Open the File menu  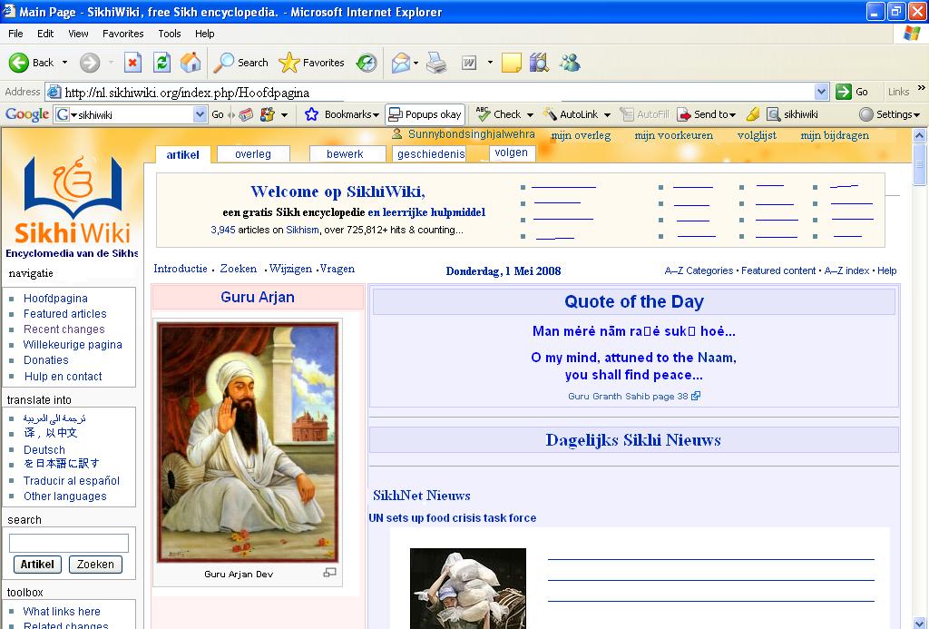[x=16, y=34]
